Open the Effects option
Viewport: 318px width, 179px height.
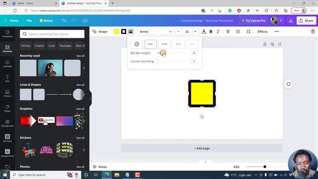tap(262, 31)
